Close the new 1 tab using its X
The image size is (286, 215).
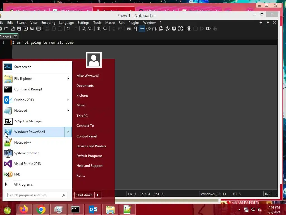point(16,37)
